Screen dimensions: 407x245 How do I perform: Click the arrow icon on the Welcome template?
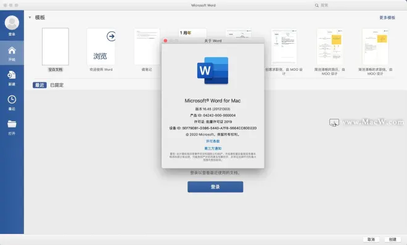(x=111, y=36)
